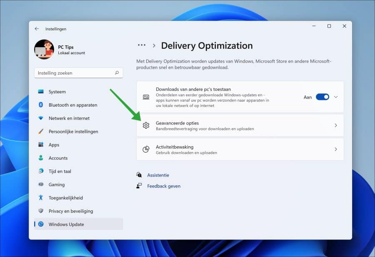
Task: Open Persoonlijke instellingen
Action: 78,131
